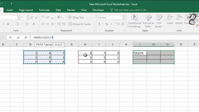The width and height of the screenshot is (199, 112).
Task: Open the Insert tab
Action: pyautogui.click(x=10, y=10)
